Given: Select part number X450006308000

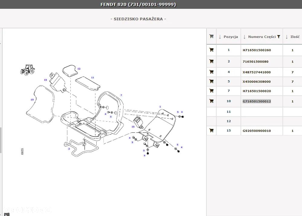Looking at the screenshot, I should point(256,82).
